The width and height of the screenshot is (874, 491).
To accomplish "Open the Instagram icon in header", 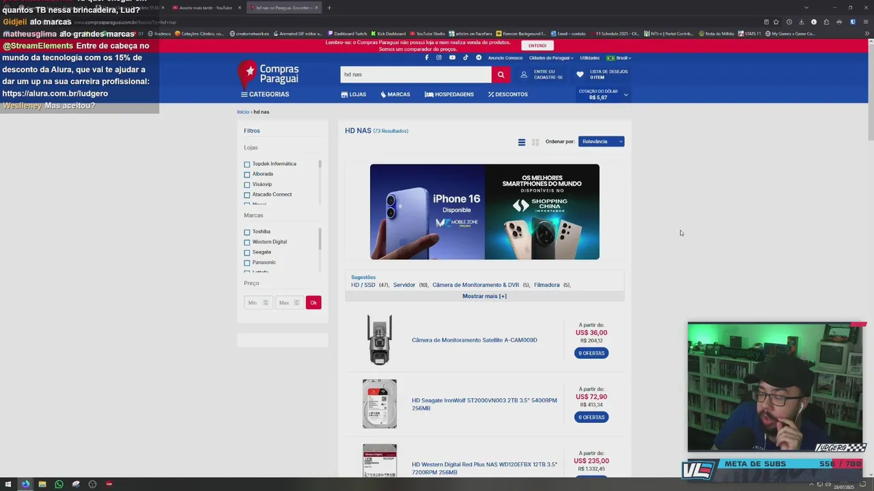I will click(x=439, y=57).
